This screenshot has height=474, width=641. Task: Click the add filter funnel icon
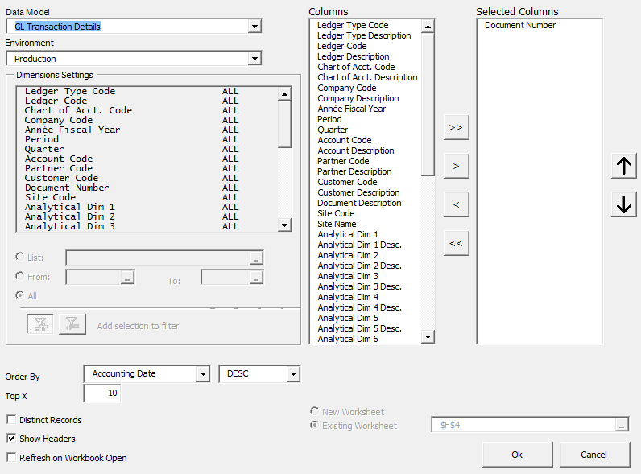point(40,325)
